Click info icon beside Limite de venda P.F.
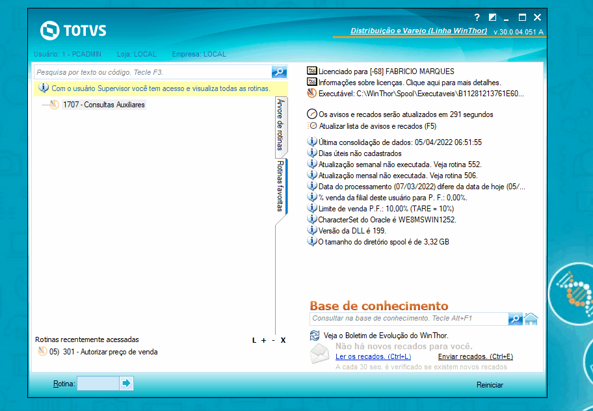 (x=311, y=208)
